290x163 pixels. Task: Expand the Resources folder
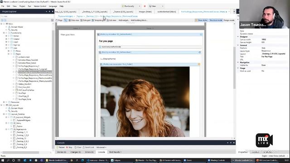click(4, 102)
